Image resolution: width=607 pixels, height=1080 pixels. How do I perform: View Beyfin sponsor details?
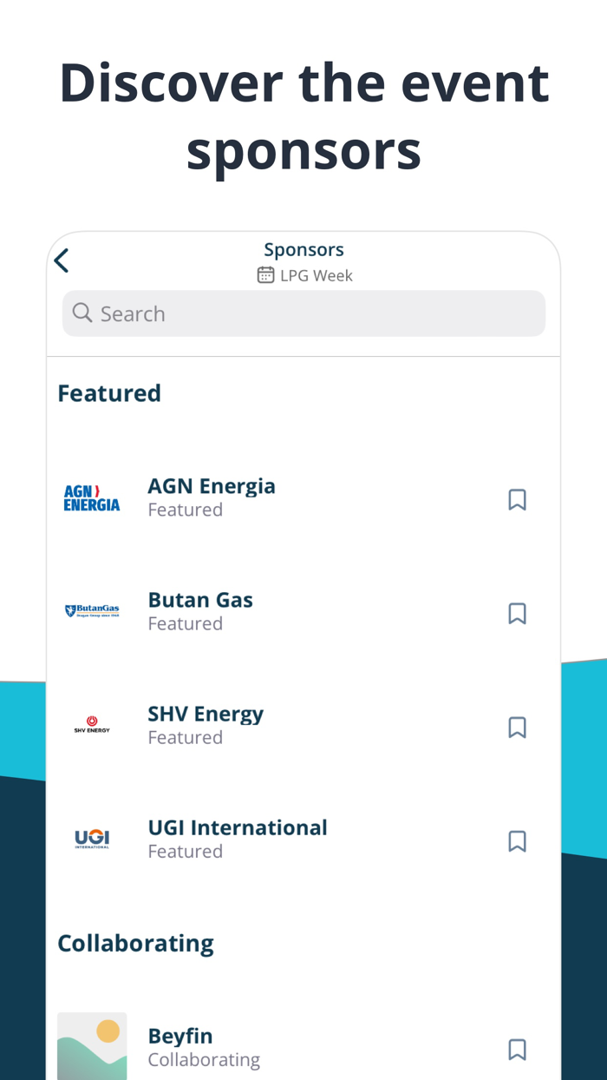(x=179, y=1036)
